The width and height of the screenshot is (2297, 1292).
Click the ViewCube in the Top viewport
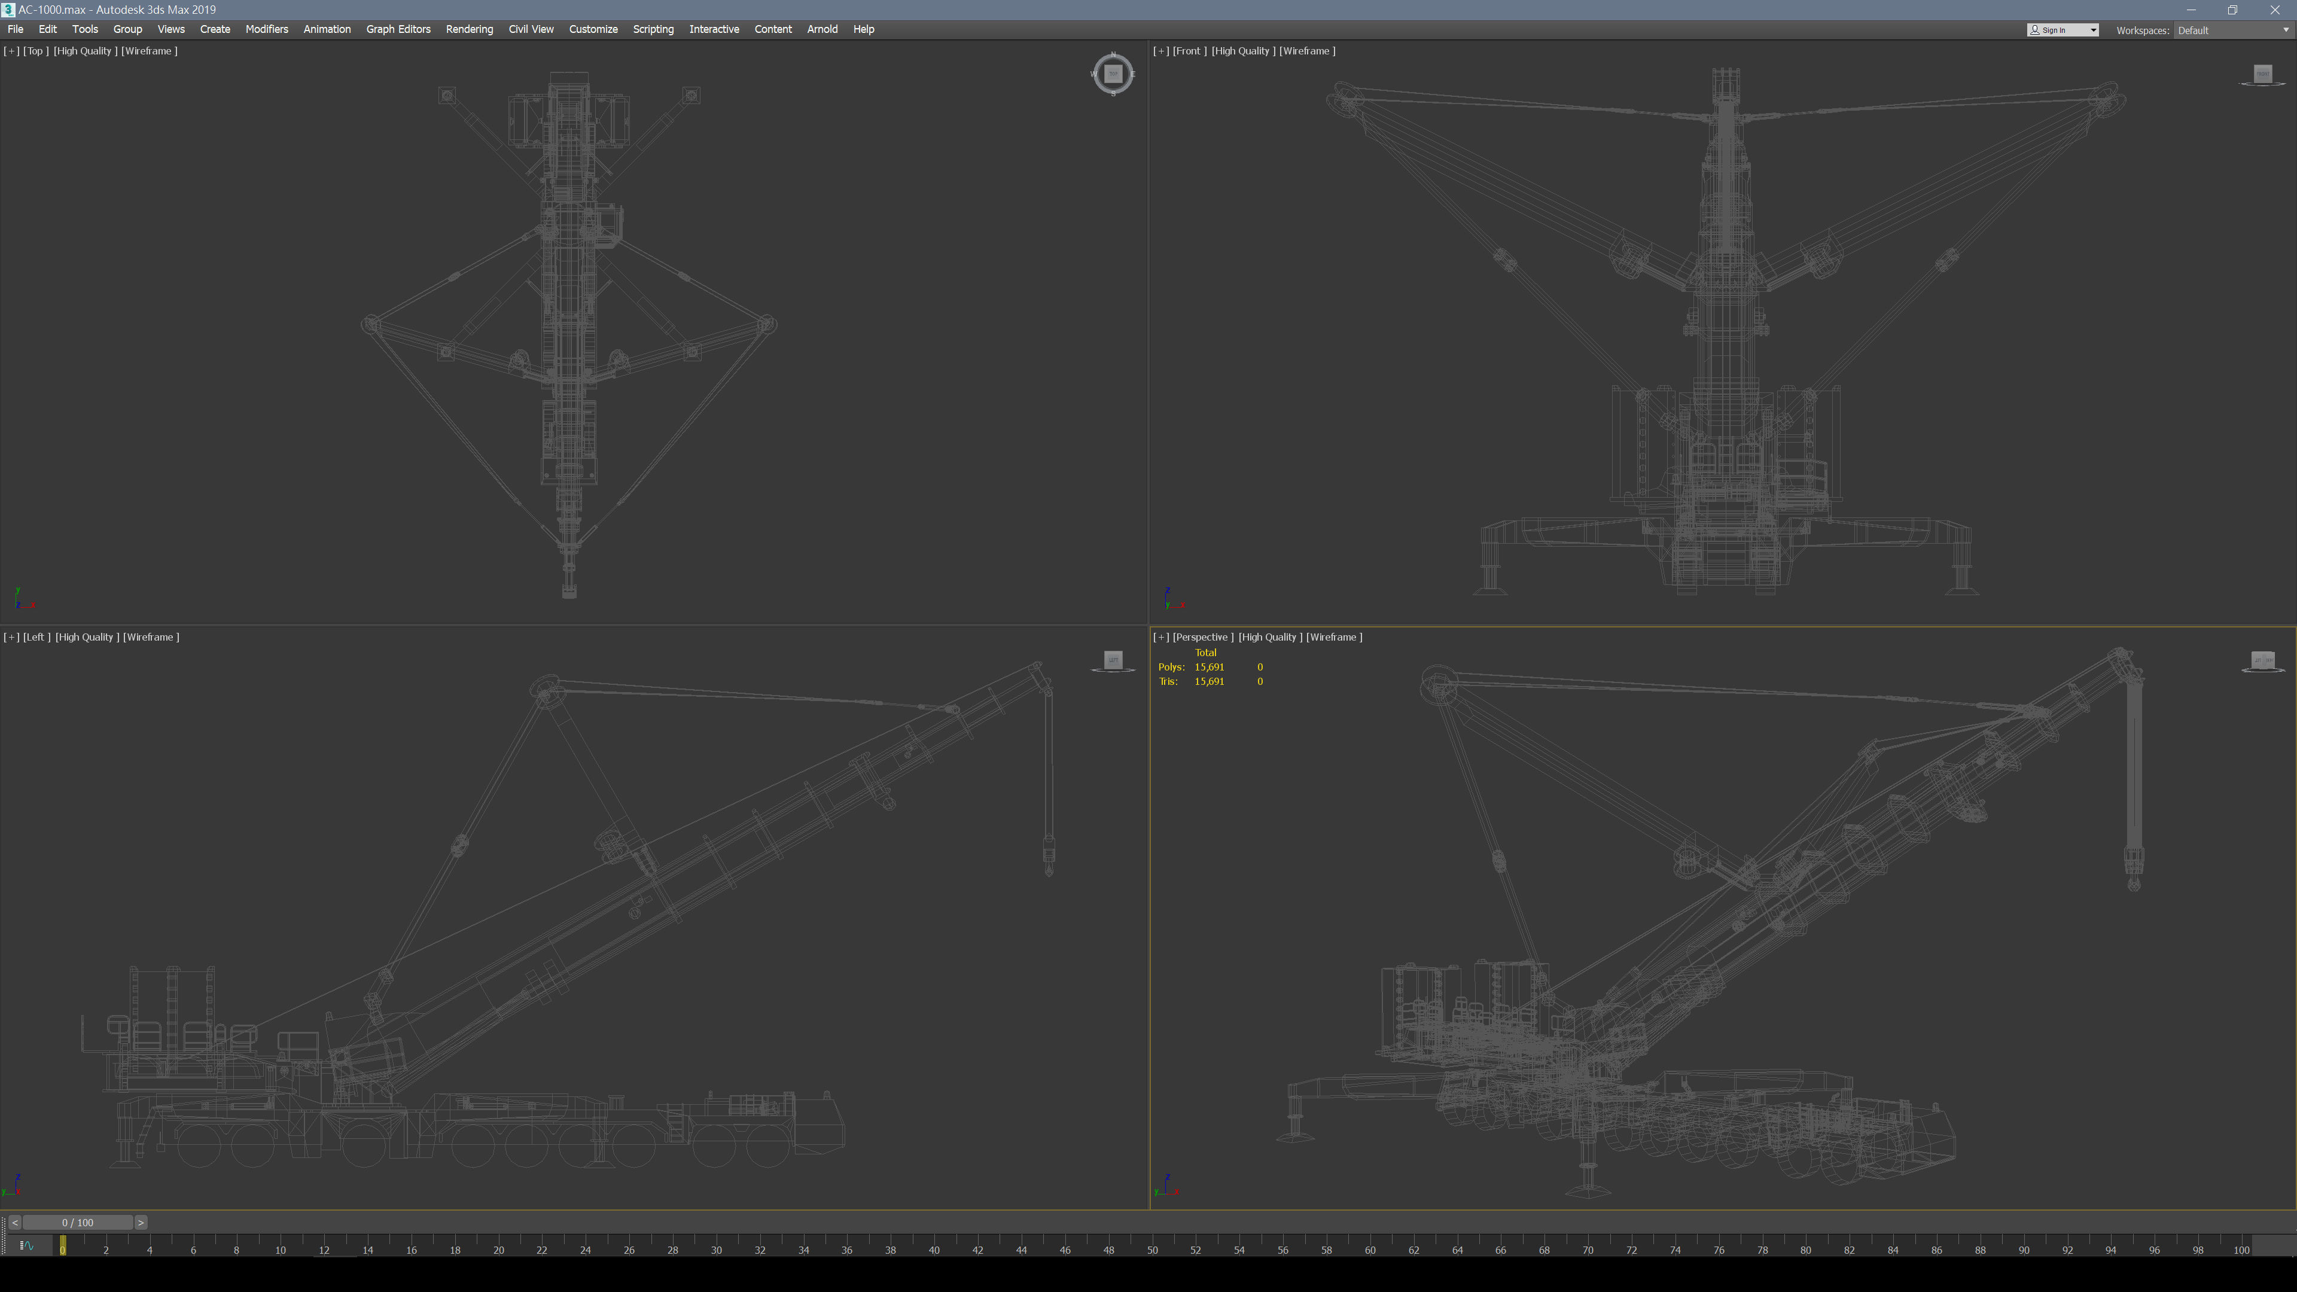click(x=1113, y=74)
